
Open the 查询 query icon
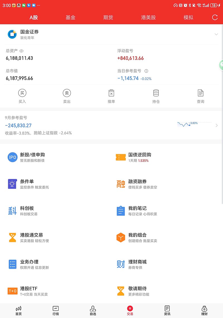pyautogui.click(x=200, y=93)
